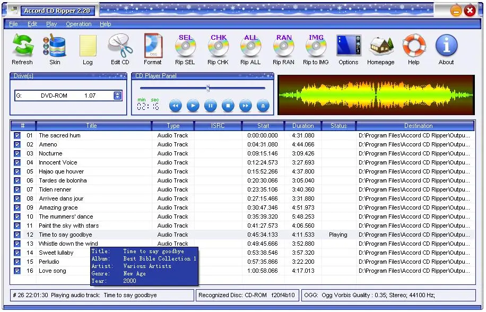This screenshot has height=312, width=486.
Task: Click the Start column header
Action: click(x=263, y=125)
